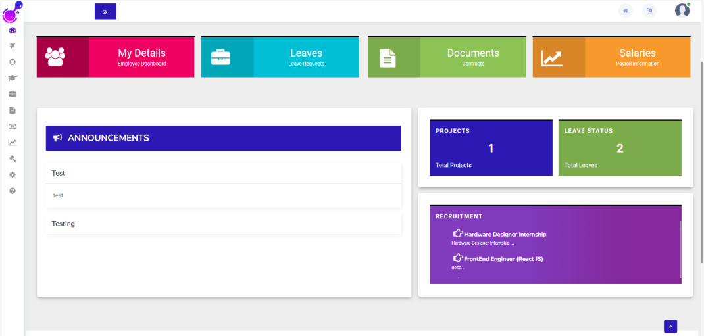The height and width of the screenshot is (336, 704).
Task: Open the line chart icon in sidebar
Action: 12,142
